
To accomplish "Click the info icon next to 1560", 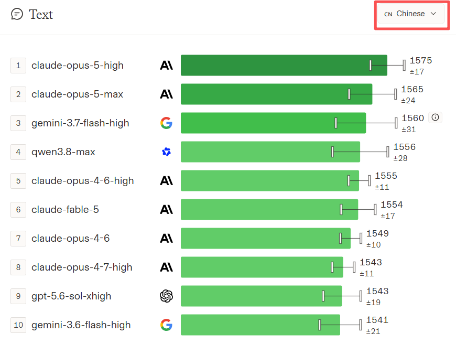I will tap(435, 117).
